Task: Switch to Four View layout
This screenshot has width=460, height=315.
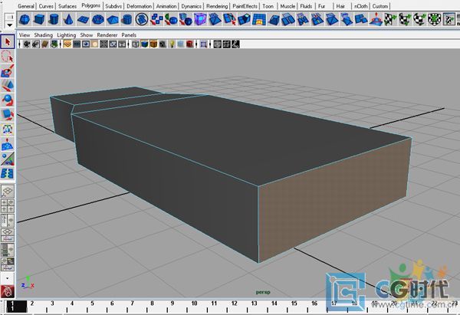Action: [8, 205]
